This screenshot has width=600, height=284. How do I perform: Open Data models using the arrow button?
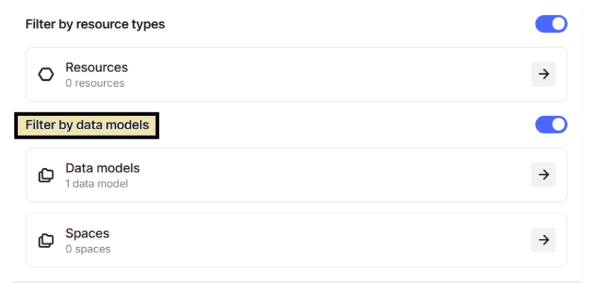(543, 175)
